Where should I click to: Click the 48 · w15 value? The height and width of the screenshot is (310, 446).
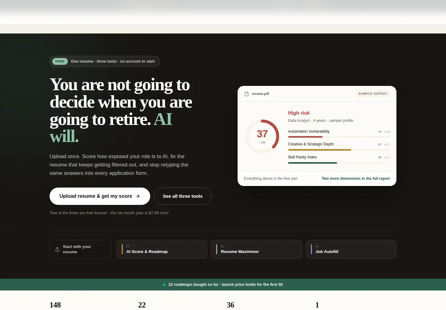384,157
